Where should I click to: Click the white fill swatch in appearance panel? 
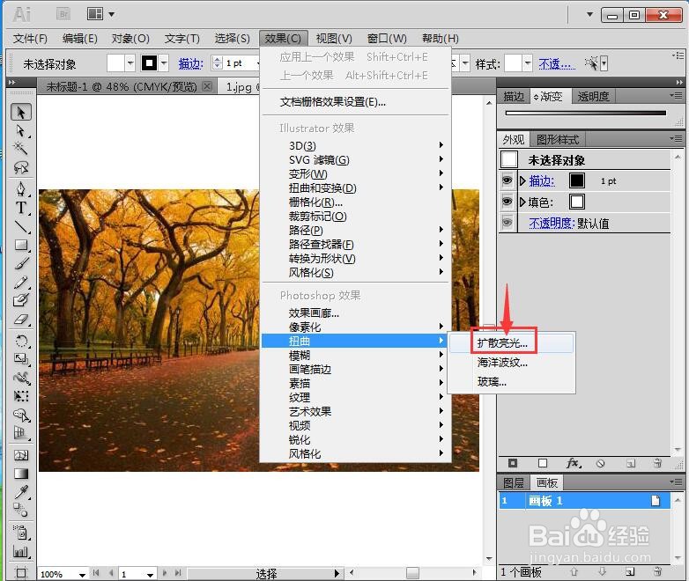[577, 202]
